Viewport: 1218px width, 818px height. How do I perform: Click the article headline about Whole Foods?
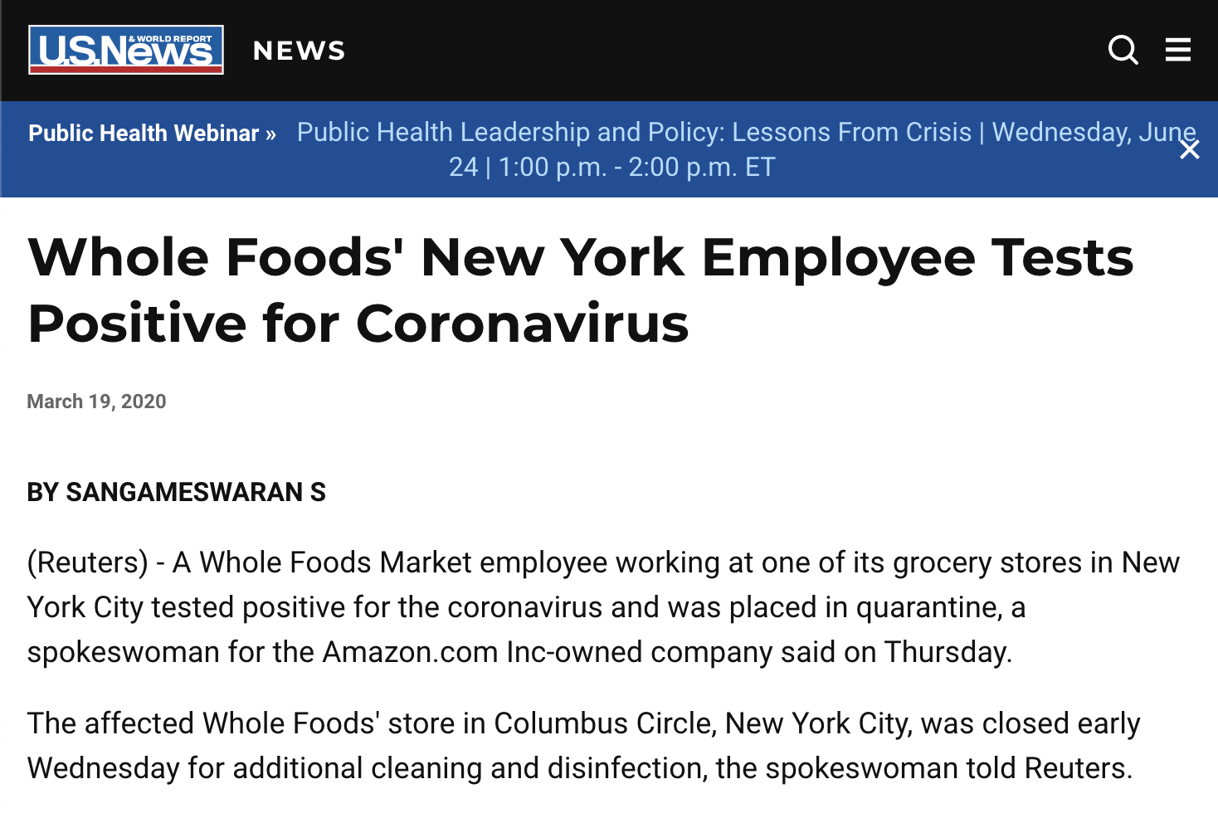pos(581,290)
